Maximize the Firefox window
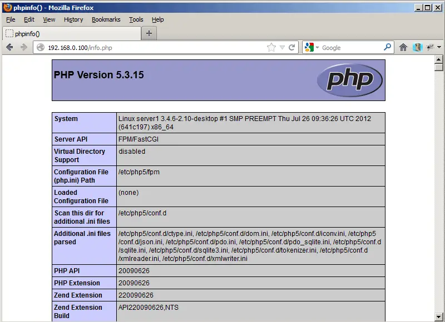The height and width of the screenshot is (322, 445). point(428,8)
